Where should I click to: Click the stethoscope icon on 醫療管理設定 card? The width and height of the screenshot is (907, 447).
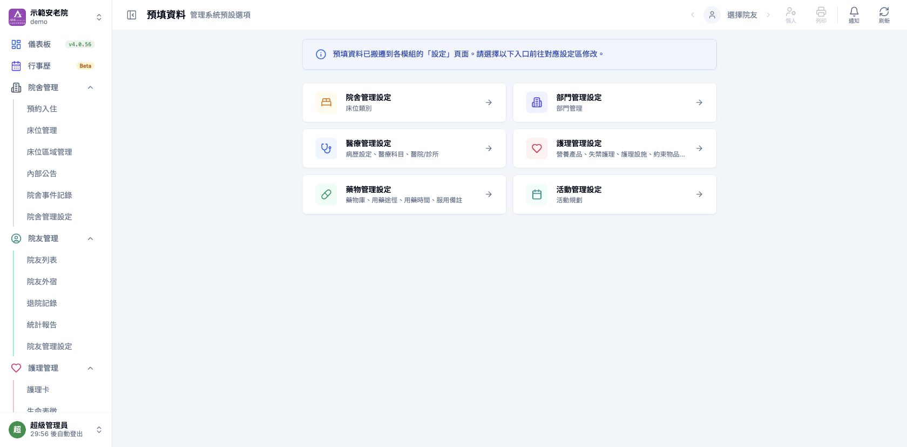326,148
